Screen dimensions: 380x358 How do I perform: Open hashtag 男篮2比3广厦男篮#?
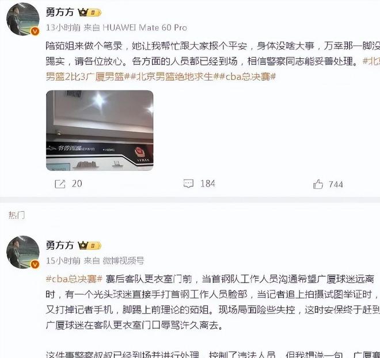88,77
